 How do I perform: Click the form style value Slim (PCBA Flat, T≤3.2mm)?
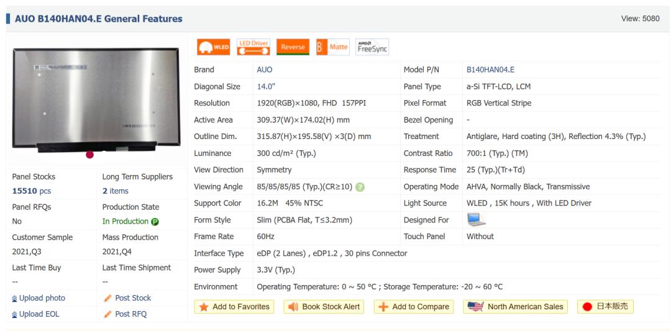tap(304, 220)
